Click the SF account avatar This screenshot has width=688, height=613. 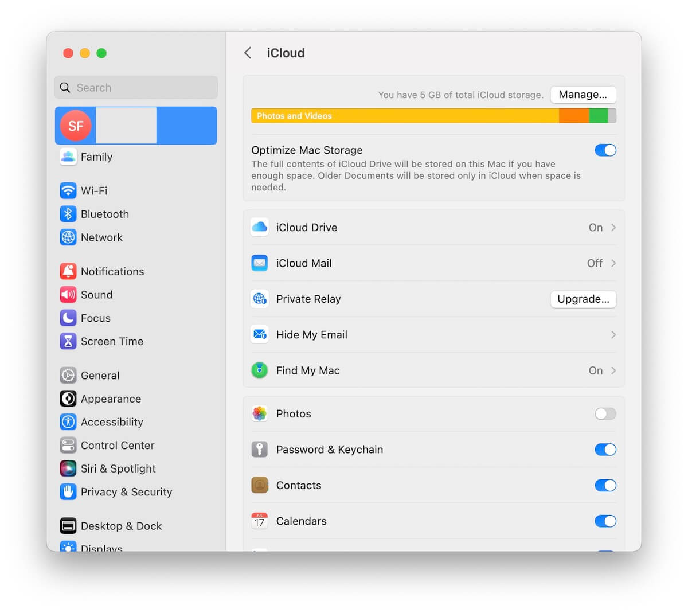point(76,126)
